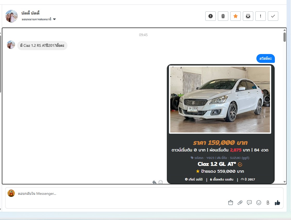Delete conversation using trash icon
Screen dimensions: 291x220
tap(223, 16)
